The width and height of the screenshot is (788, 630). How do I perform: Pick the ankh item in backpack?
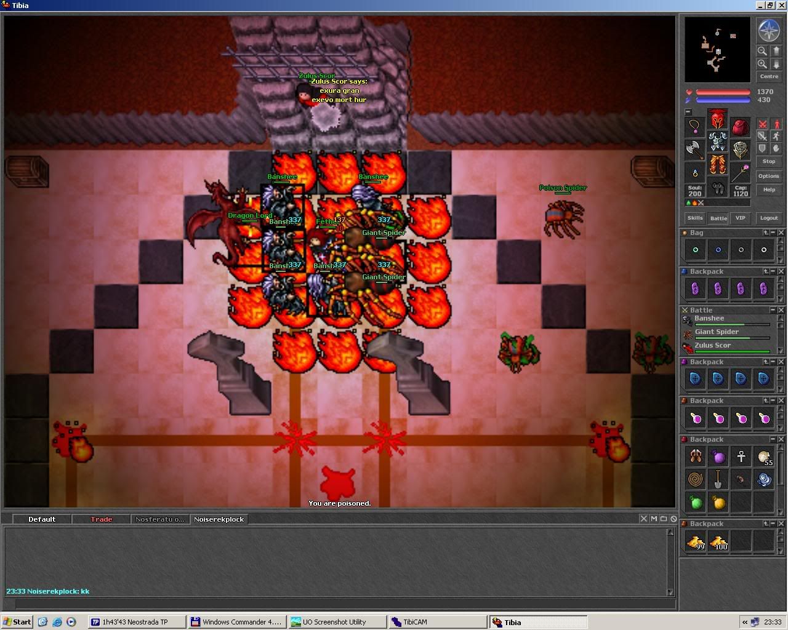click(741, 457)
